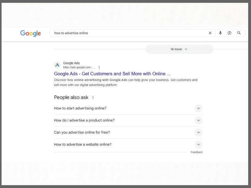Click the magnifying glass search icon

pyautogui.click(x=239, y=33)
